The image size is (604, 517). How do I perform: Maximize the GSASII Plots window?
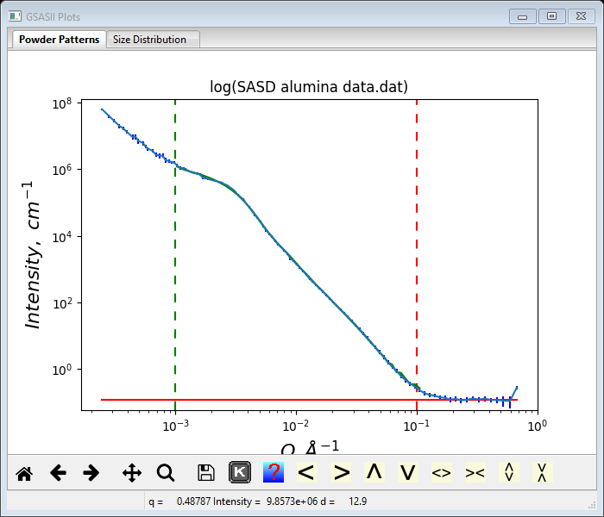[x=551, y=16]
